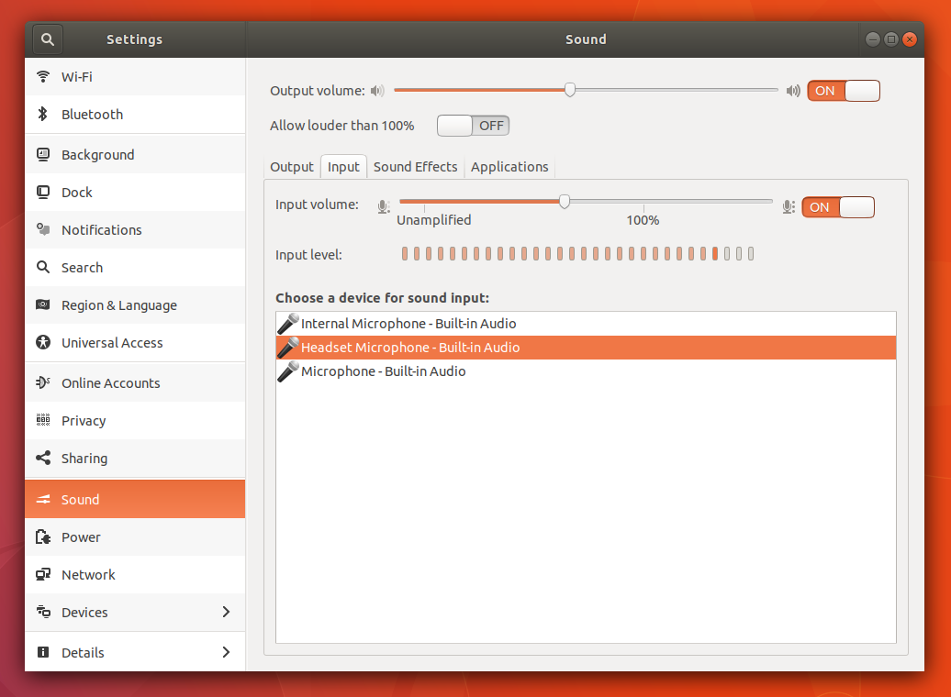Select the Input tab
The height and width of the screenshot is (697, 951).
coord(343,167)
